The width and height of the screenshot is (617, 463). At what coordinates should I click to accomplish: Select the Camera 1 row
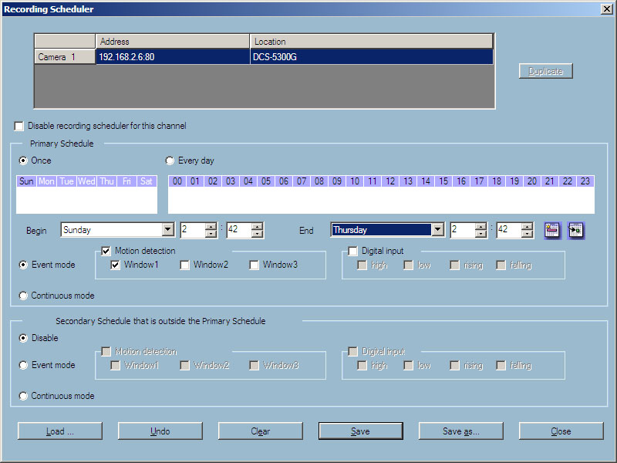click(65, 57)
